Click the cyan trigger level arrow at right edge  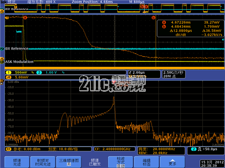point(223,39)
